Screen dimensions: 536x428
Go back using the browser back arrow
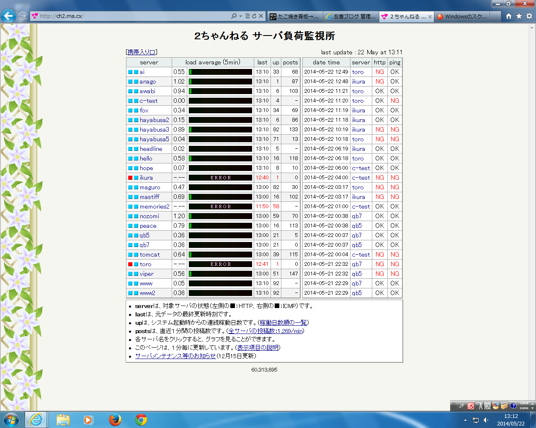8,16
